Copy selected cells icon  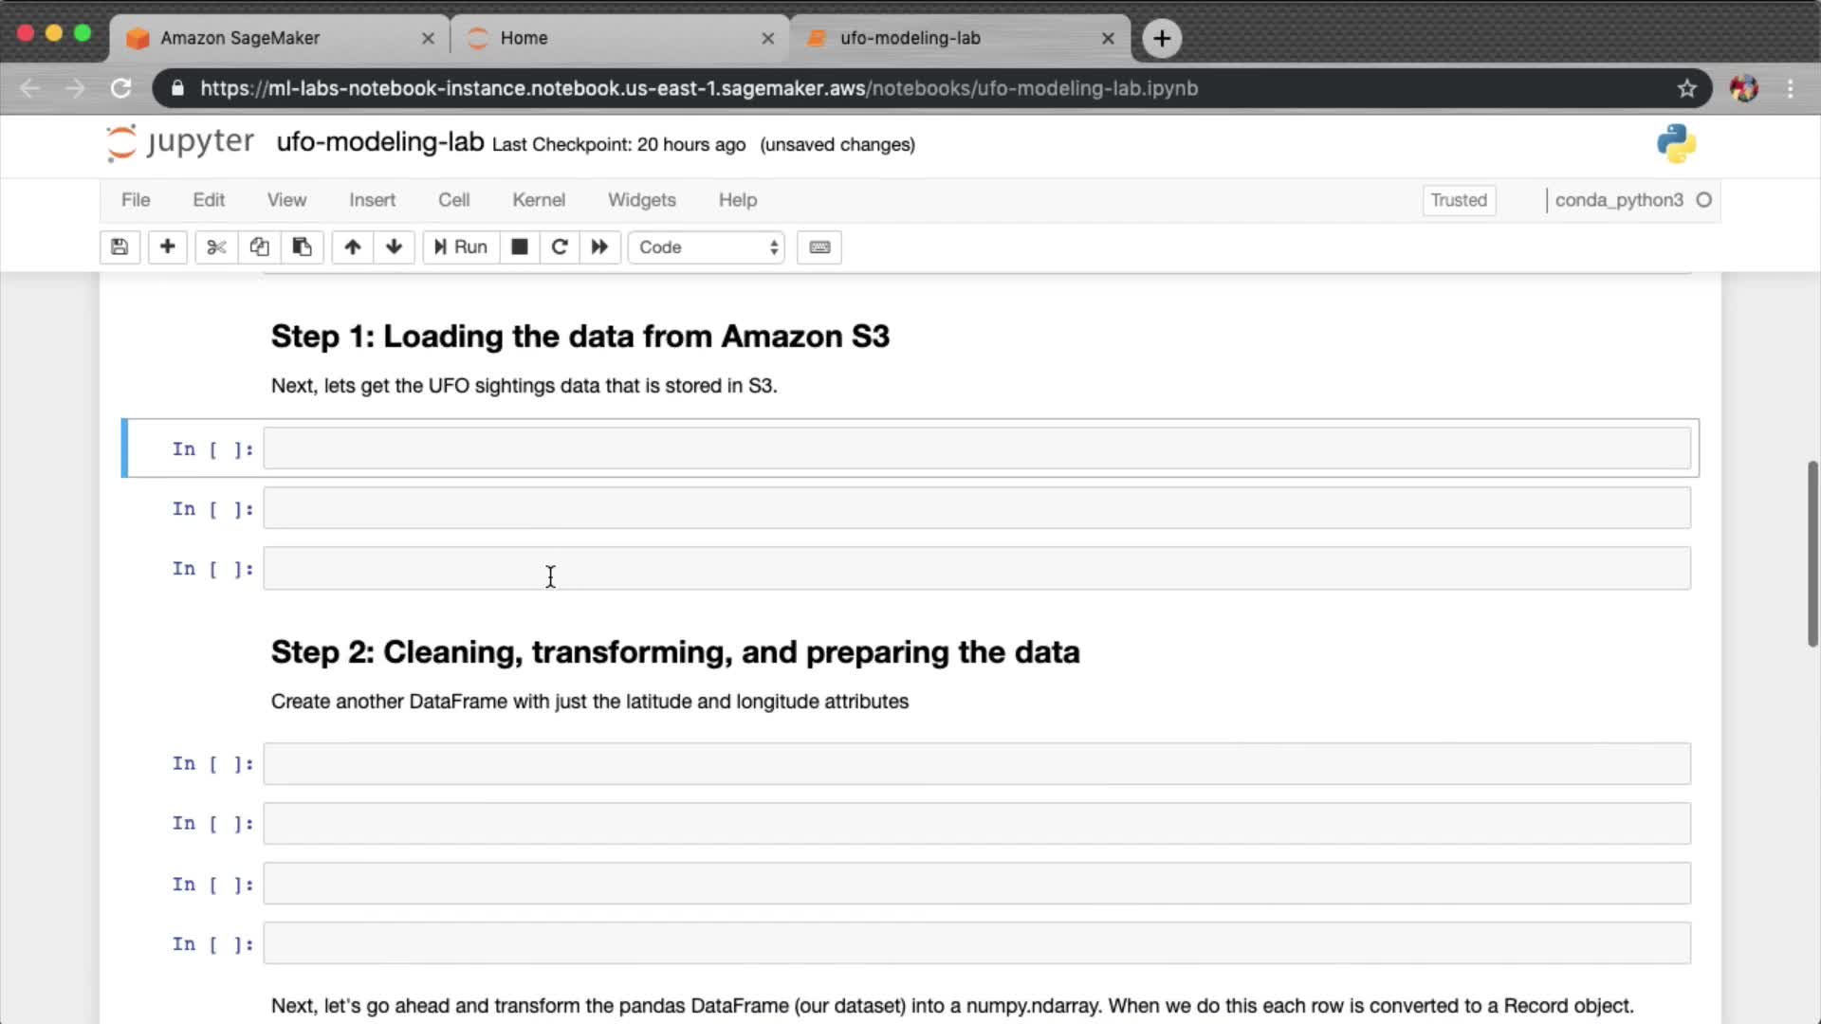tap(259, 247)
